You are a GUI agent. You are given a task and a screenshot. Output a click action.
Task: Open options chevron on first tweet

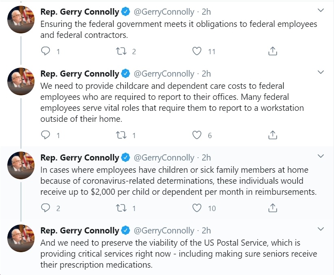tap(321, 10)
